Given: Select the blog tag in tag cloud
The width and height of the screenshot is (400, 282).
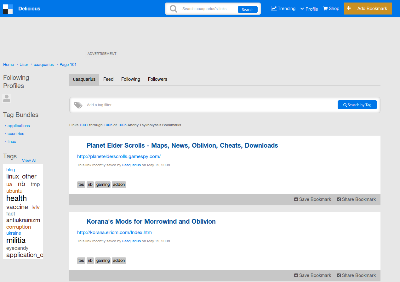Looking at the screenshot, I should coord(10,170).
